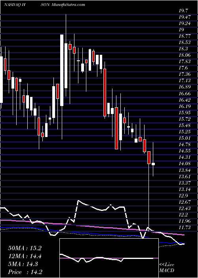
Task: Click the 14.08 price axis label
Action: (184, 164)
